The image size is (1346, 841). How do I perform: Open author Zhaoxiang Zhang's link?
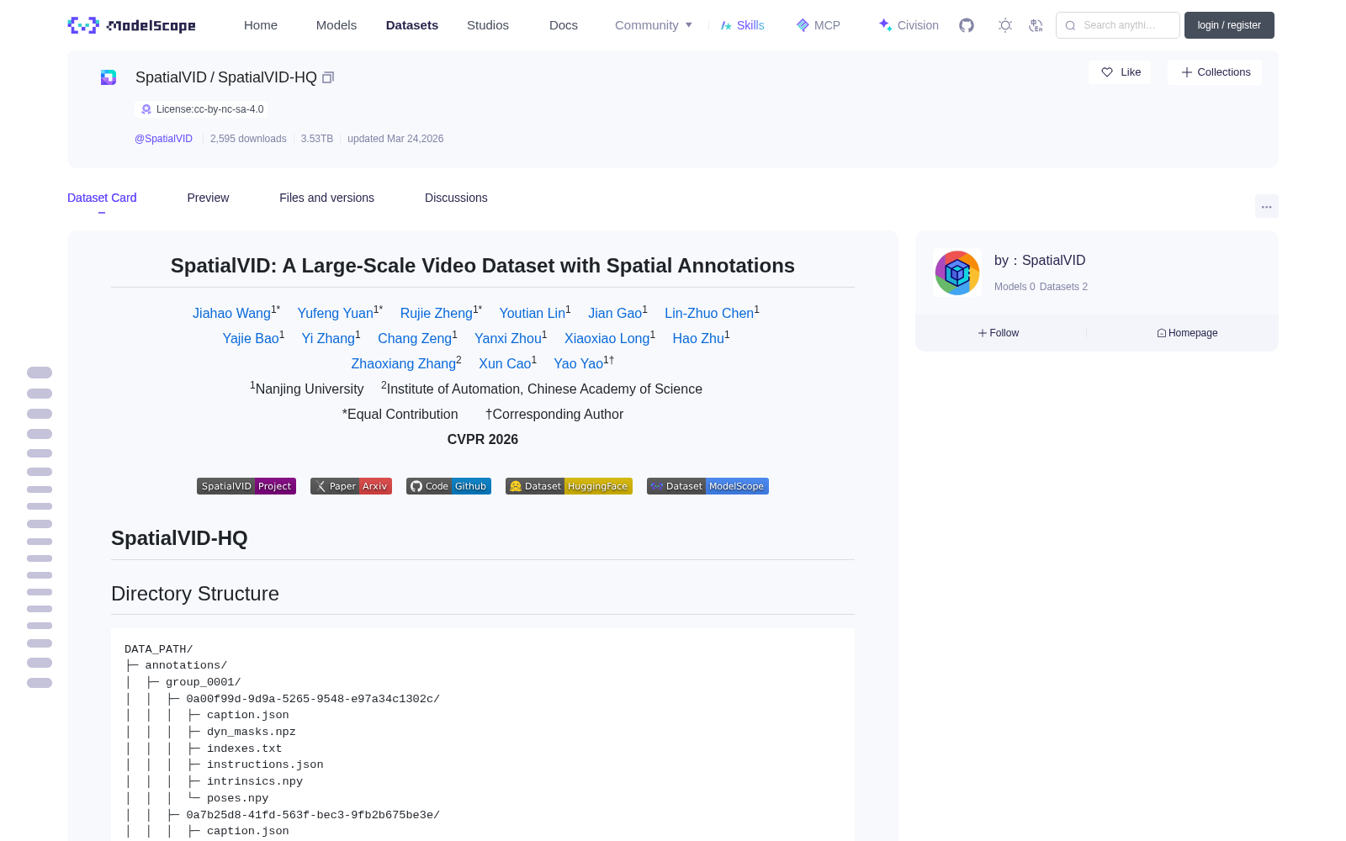point(404,364)
